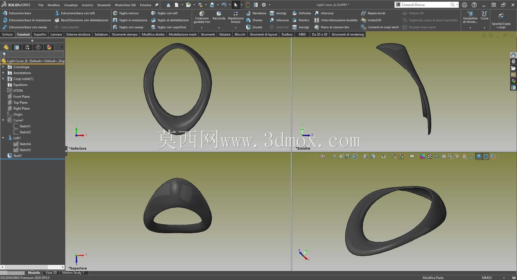Screen dimensions: 517x280
Task: Click the Creazione guidata fori tool
Action: coord(202,17)
